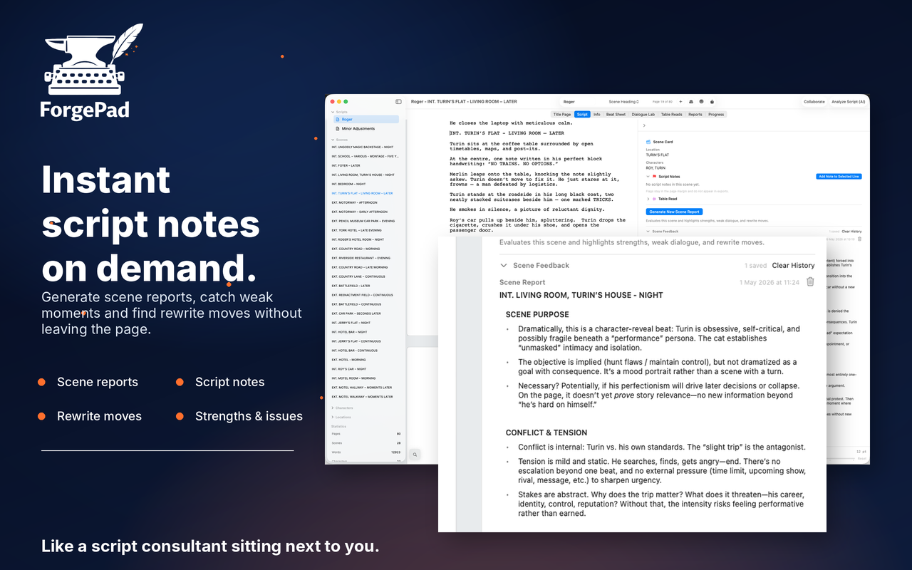912x570 pixels.
Task: Click the printer-like icon after the plus
Action: 691,102
